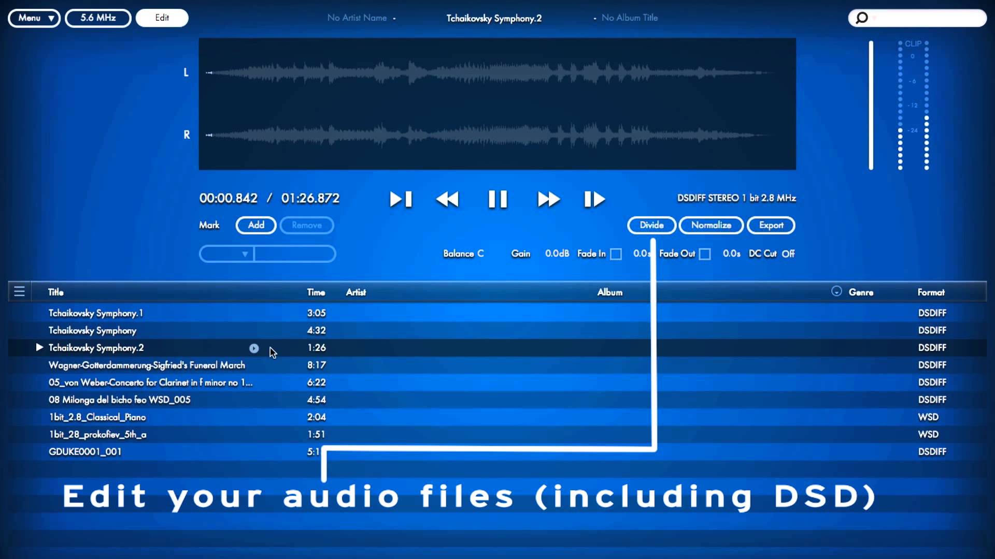Click Tchaikovsky Symphony.2 title at top
Viewport: 995px width, 559px height.
coord(494,18)
